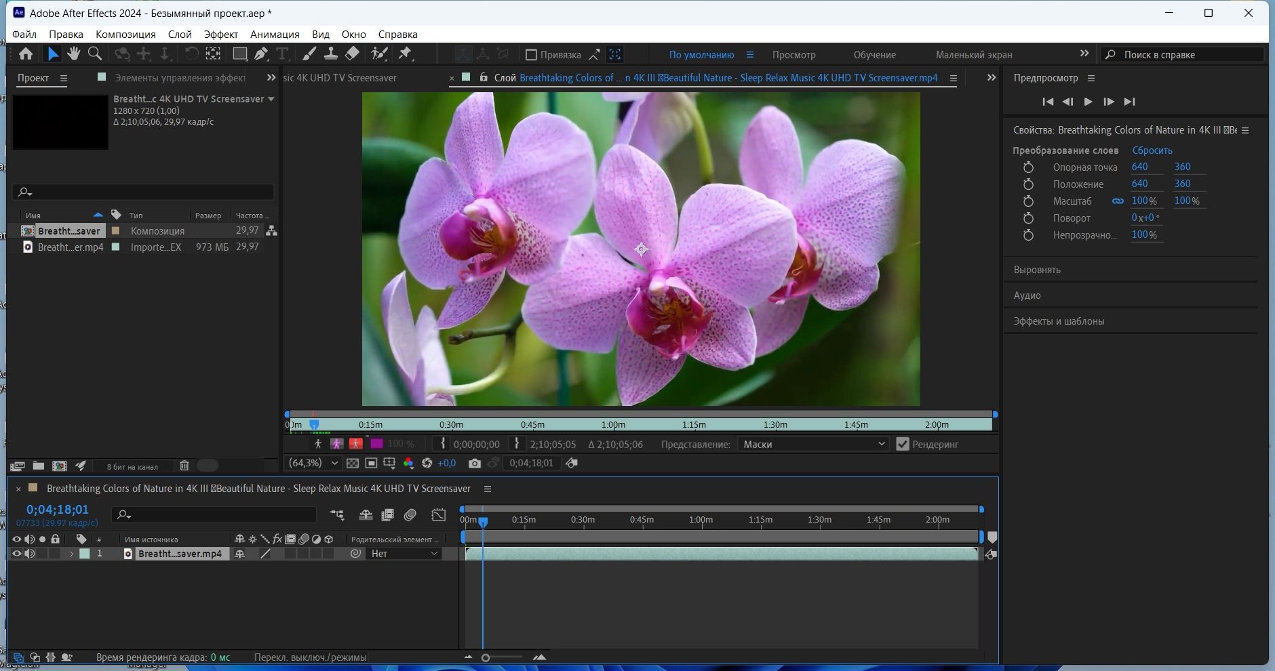Viewport: 1275px width, 671px height.
Task: Take a snapshot with camera icon
Action: [x=475, y=464]
